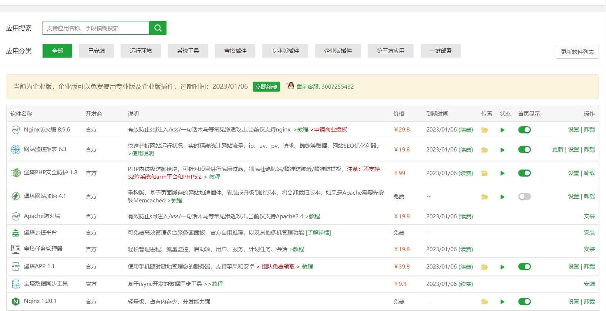Click the 堡塔网站加速 lightning icon
The image size is (606, 311).
pyautogui.click(x=16, y=196)
